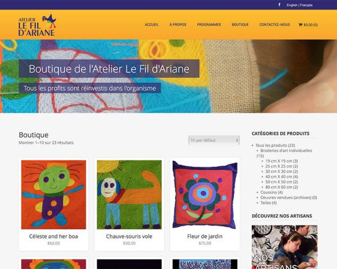This screenshot has height=269, width=337.
Task: Select Broderies d'art individuelles category
Action: pyautogui.click(x=286, y=151)
